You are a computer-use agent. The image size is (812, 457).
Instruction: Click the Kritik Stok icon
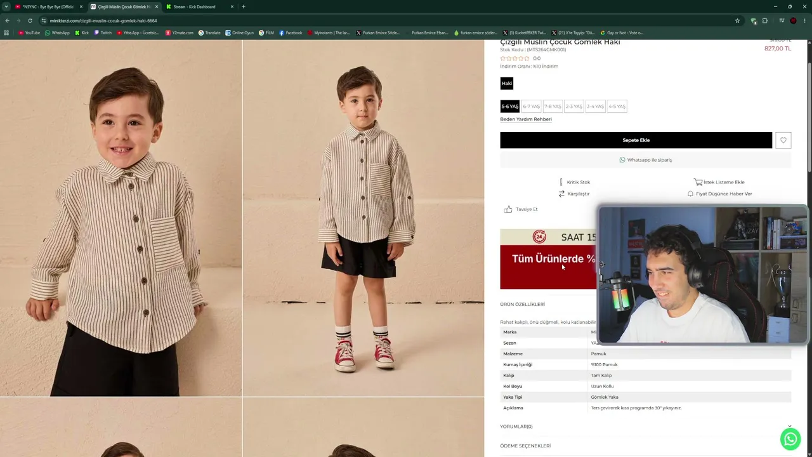tap(561, 182)
